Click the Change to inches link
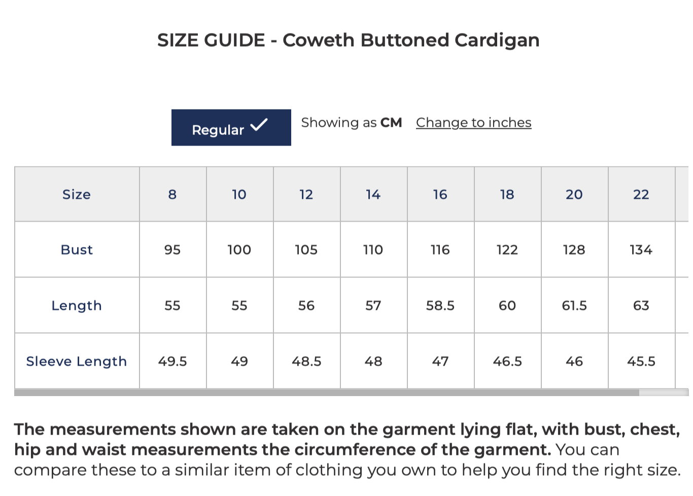This screenshot has height=496, width=693. tap(473, 123)
